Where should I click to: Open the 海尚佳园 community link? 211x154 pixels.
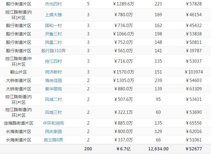pyautogui.click(x=53, y=80)
